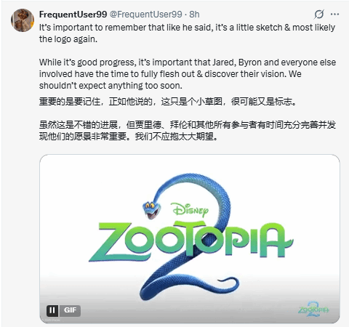Viewport: 349px width, 327px height.
Task: Click the small Zootopia 2 watermark logo
Action: click(313, 309)
